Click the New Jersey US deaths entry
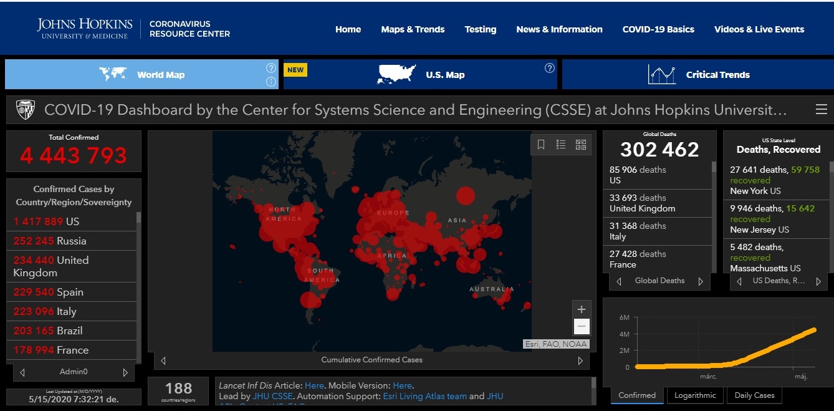This screenshot has width=834, height=411. coord(775,219)
